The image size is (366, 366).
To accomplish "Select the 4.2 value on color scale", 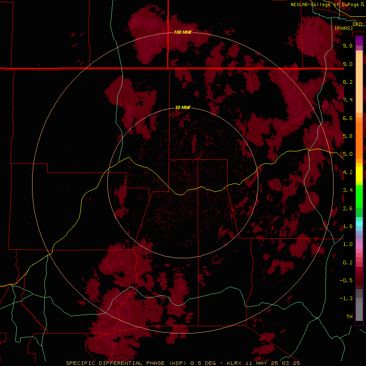I will tap(348, 172).
